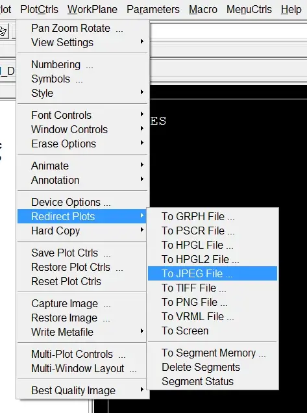Expand View Settings submenu
Viewport: 307px width, 413px height.
coord(82,42)
